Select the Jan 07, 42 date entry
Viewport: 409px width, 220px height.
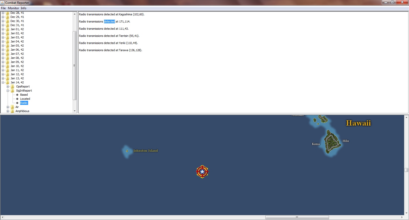point(17,54)
